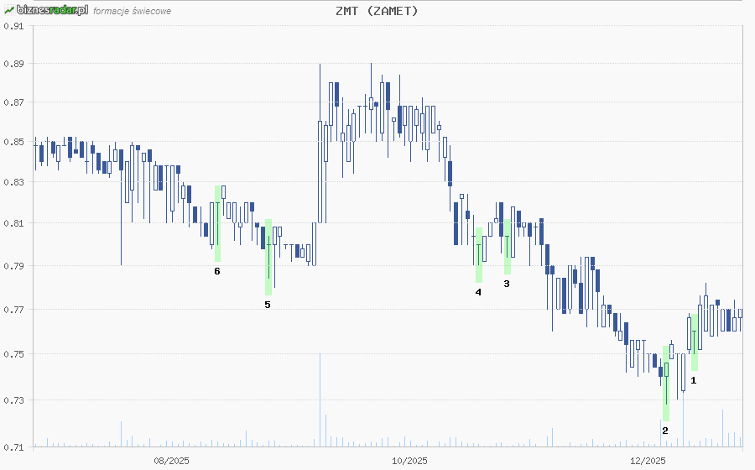755x470 pixels.
Task: Click the green highlighted candle above marker 5
Action: (268, 256)
